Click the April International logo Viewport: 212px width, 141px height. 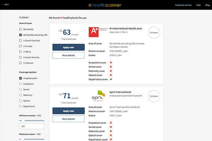click(98, 96)
